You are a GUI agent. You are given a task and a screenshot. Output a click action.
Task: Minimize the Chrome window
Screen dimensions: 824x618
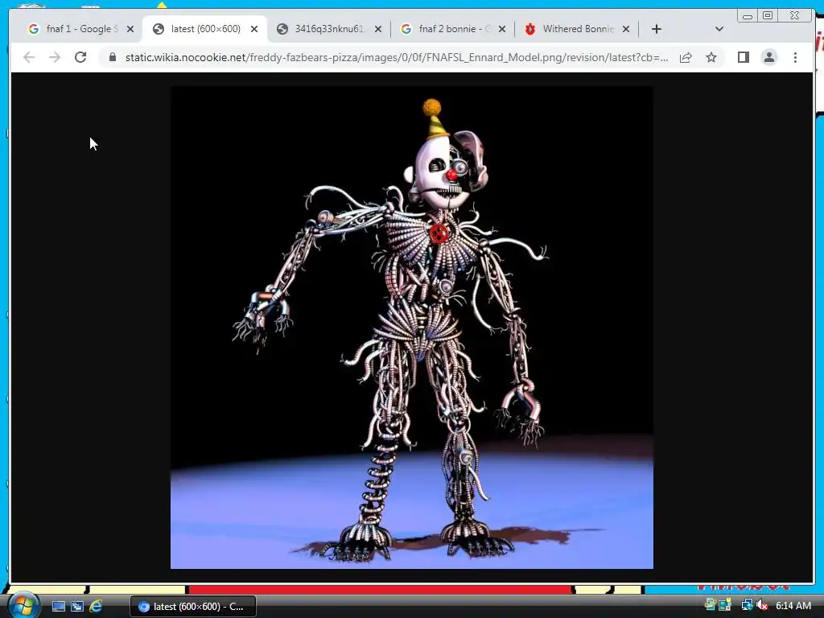[748, 16]
